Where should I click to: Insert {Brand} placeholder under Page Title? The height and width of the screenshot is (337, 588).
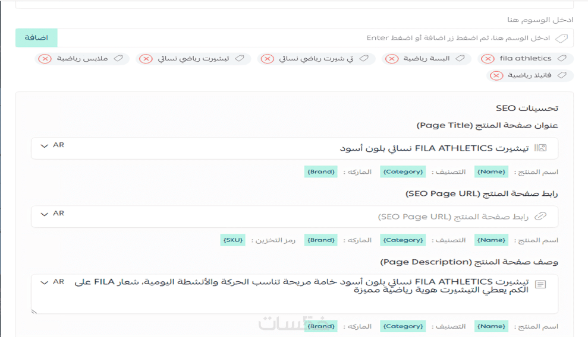point(320,171)
